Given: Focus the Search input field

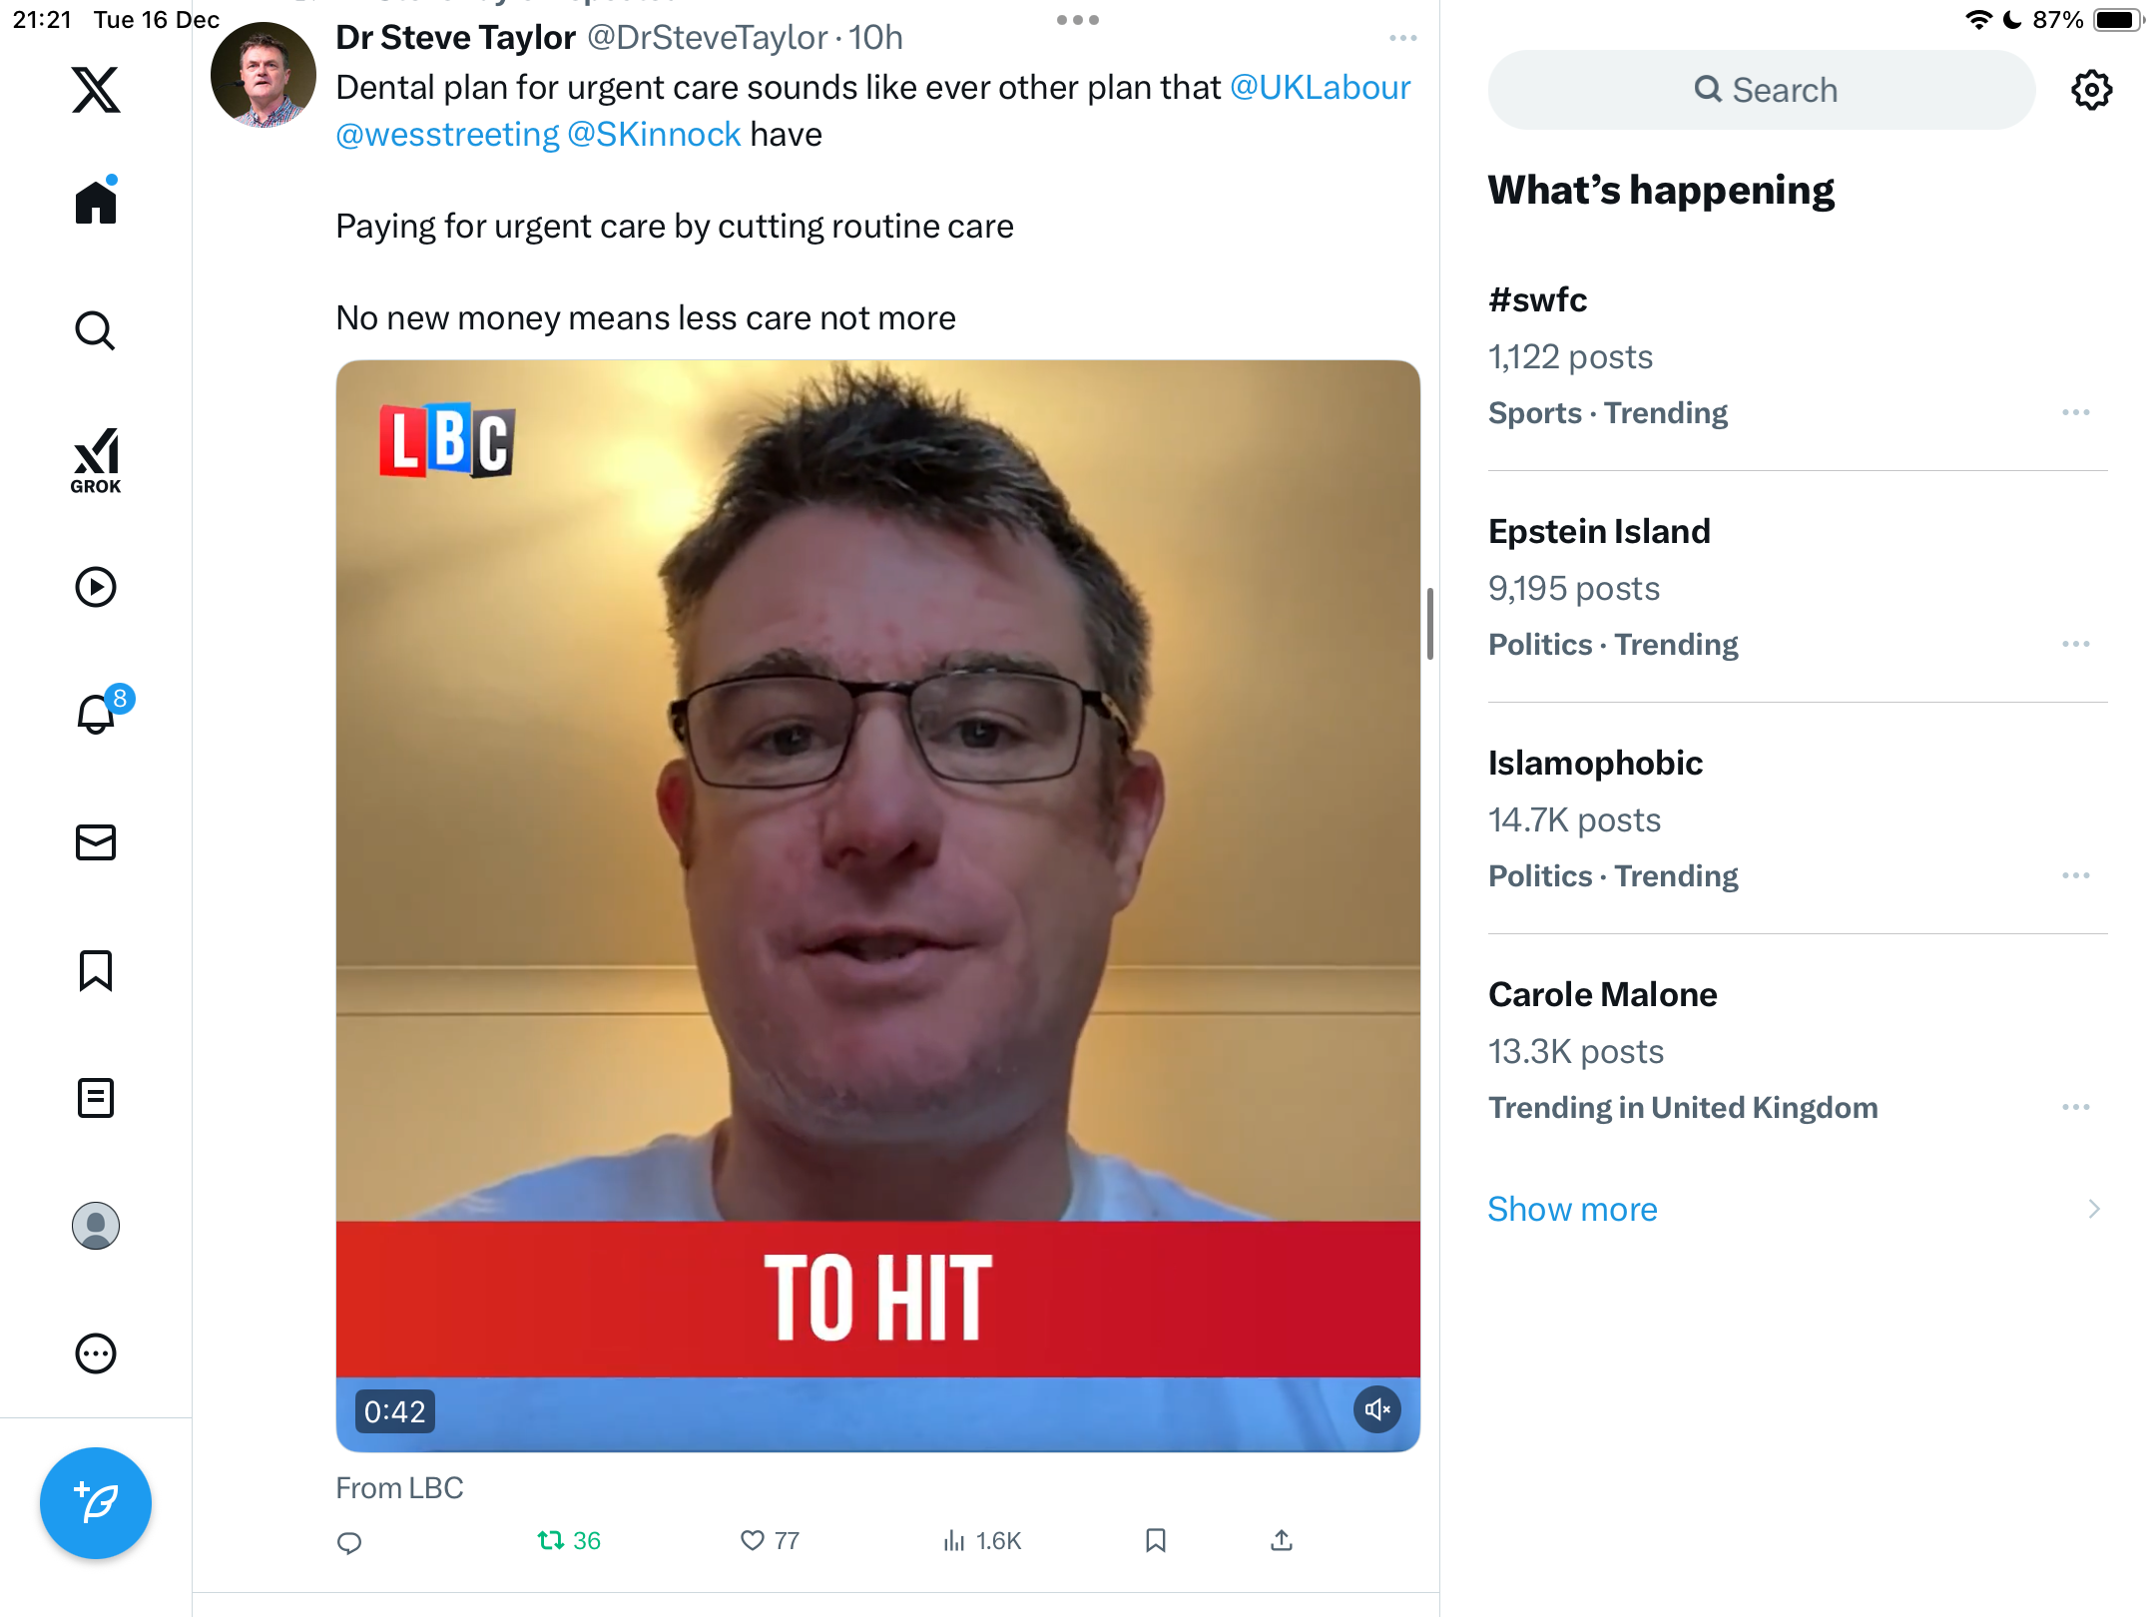Looking at the screenshot, I should click(1762, 90).
